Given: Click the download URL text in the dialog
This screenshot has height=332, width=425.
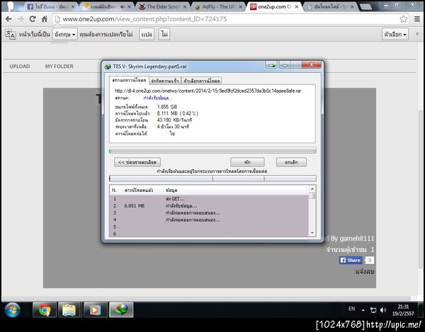Looking at the screenshot, I should (x=208, y=91).
